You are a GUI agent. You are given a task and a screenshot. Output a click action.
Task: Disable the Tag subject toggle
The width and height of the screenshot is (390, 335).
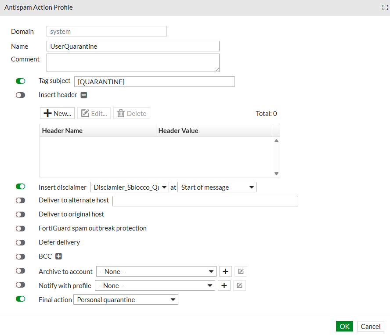20,81
